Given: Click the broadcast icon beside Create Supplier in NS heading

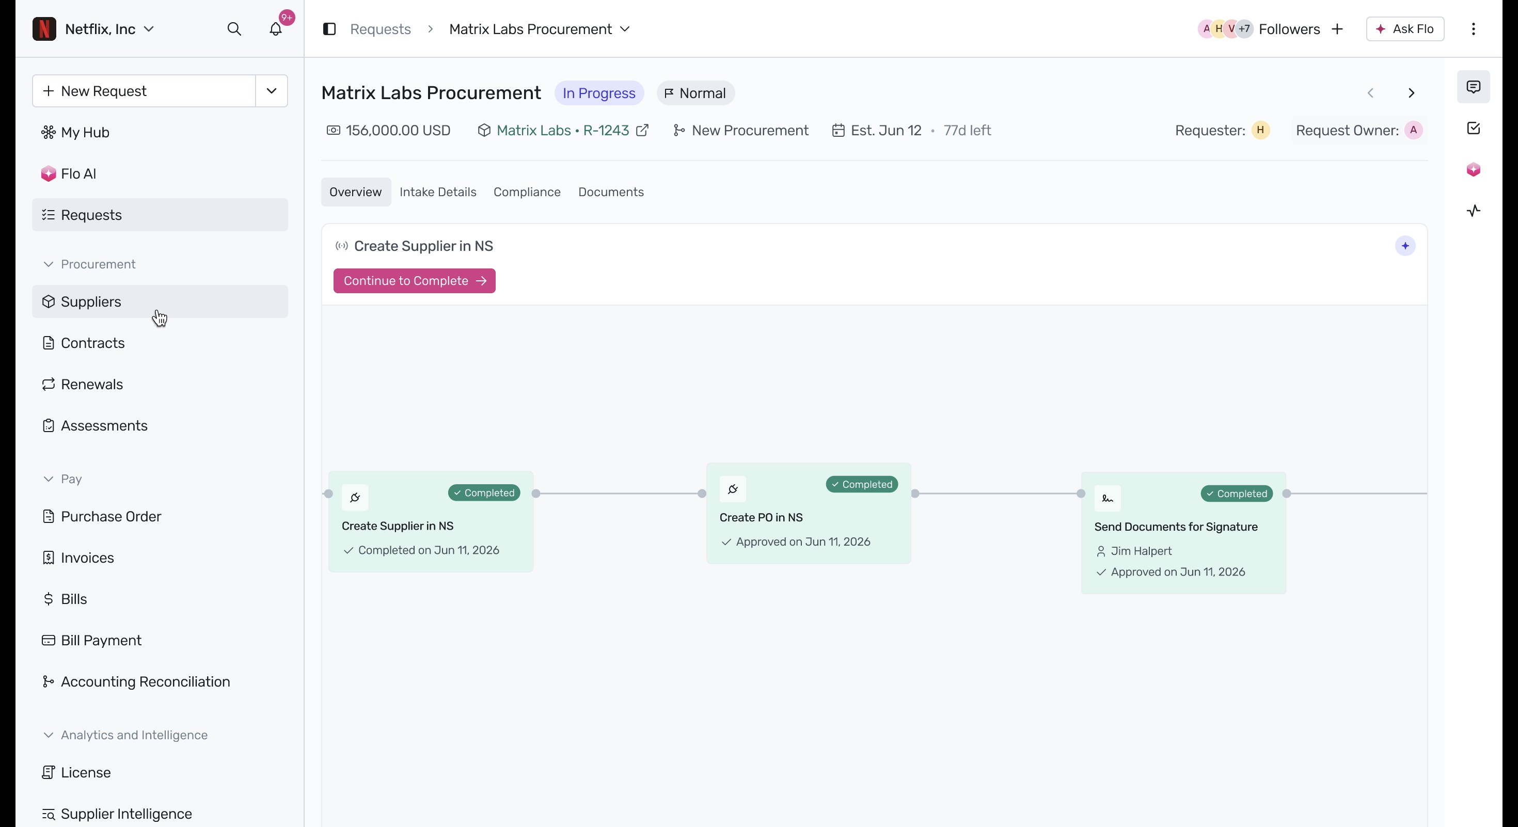Looking at the screenshot, I should (x=342, y=246).
